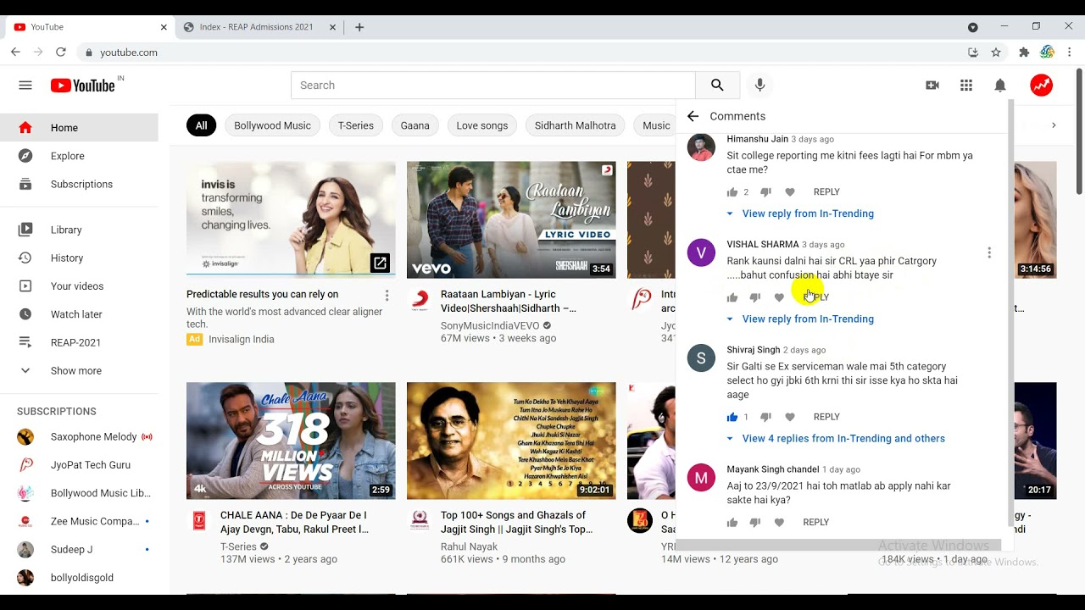Dislike Mayank Singh chandel's comment
Viewport: 1085px width, 610px height.
pyautogui.click(x=755, y=523)
